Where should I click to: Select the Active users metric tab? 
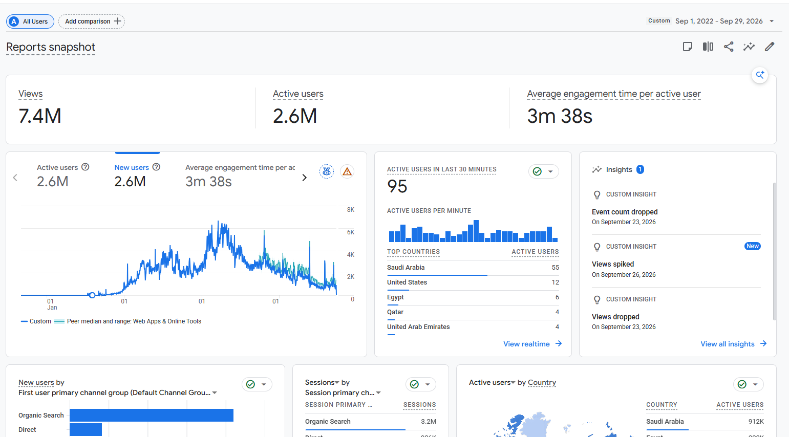[63, 176]
